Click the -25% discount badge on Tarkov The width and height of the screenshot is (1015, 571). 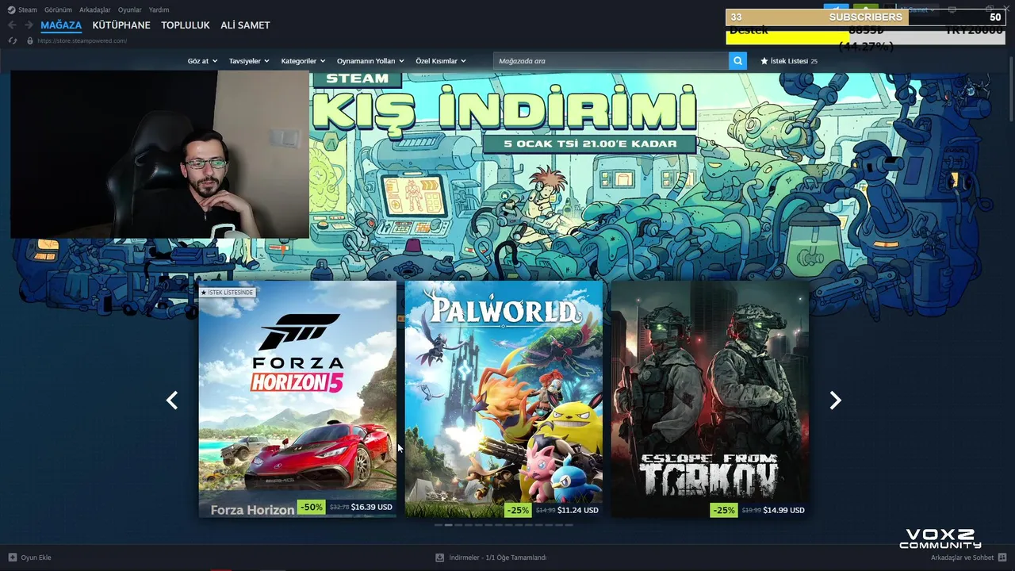tap(724, 510)
